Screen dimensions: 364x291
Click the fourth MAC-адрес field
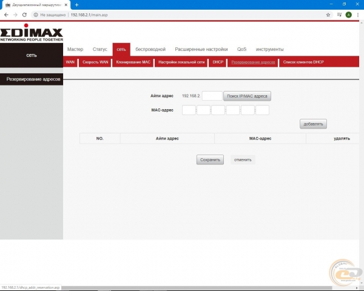233,110
